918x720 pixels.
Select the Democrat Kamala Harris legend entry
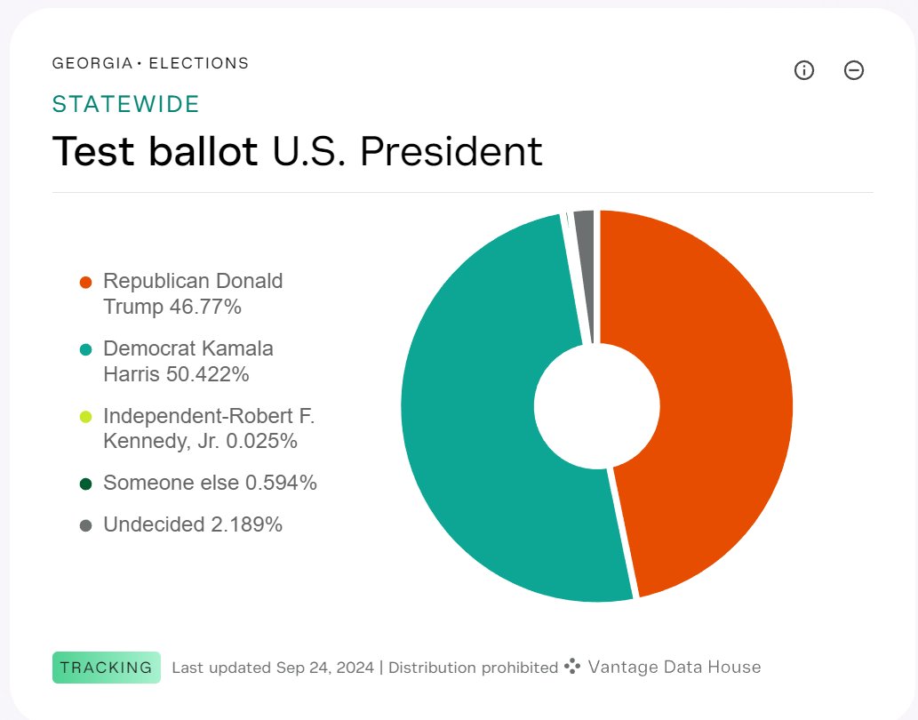(188, 361)
